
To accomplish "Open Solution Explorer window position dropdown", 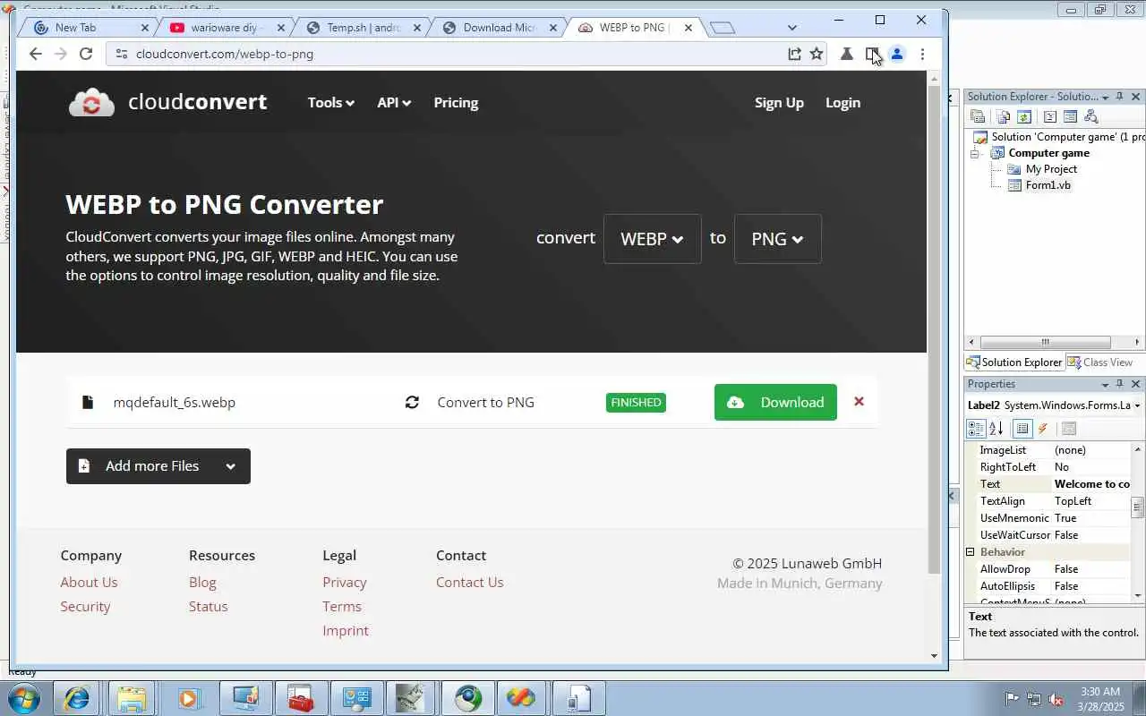I will point(1105,97).
